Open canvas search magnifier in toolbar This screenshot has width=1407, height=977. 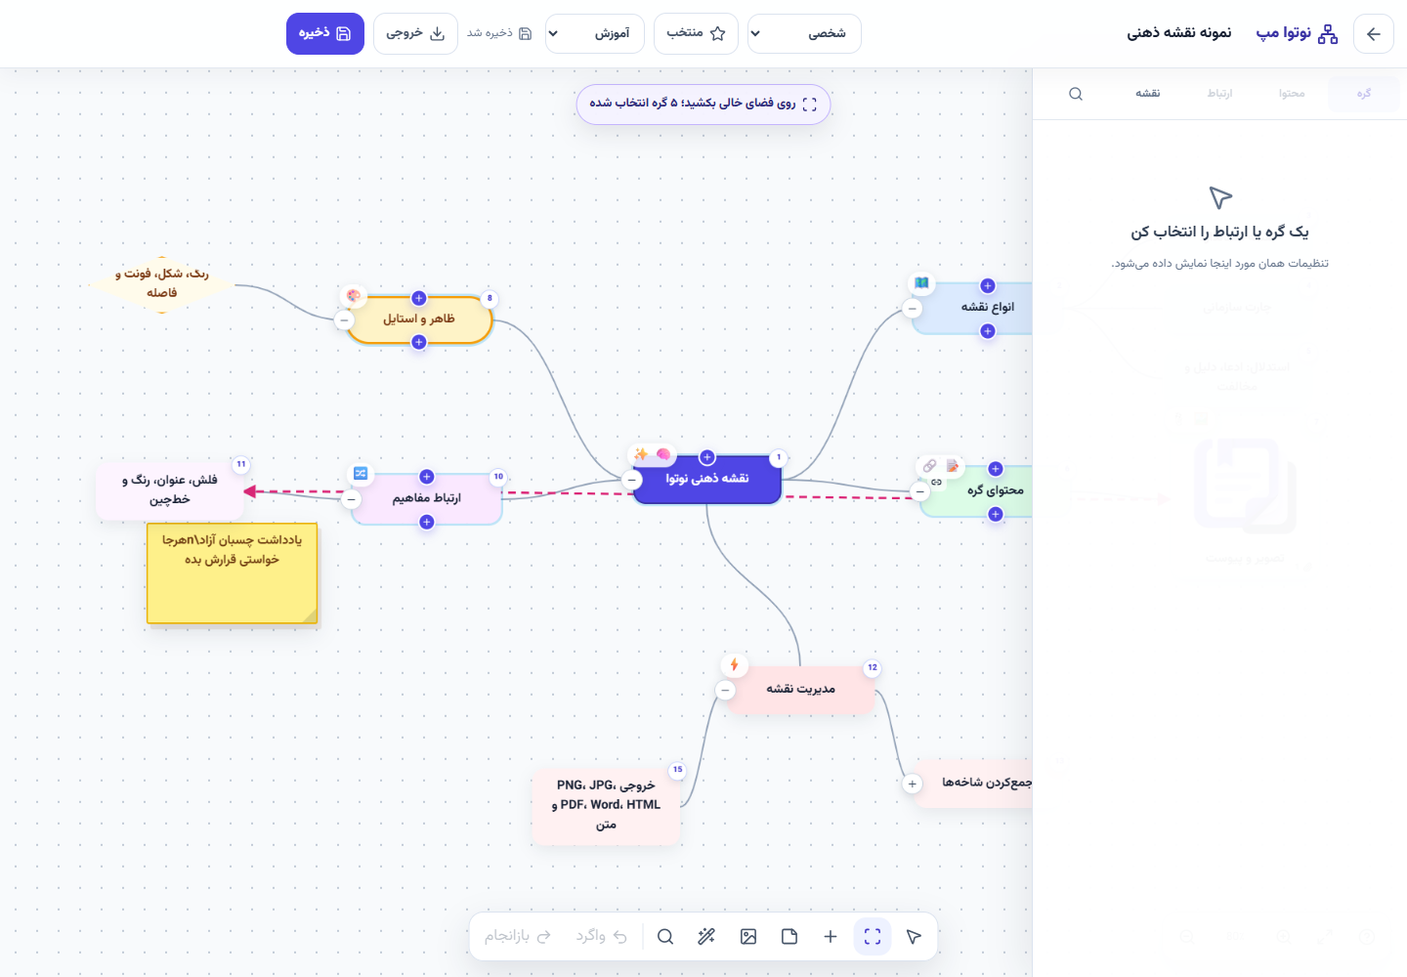[x=665, y=937]
